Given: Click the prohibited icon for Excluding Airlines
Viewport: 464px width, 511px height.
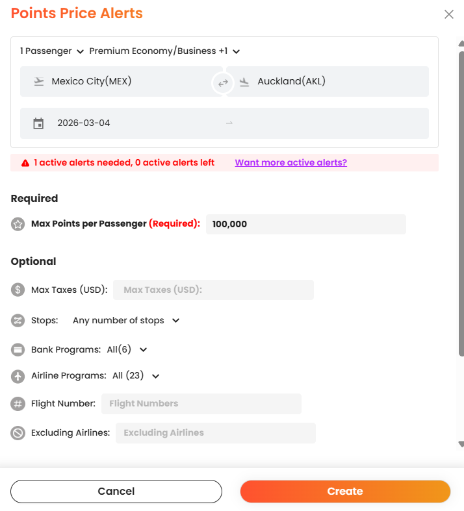Looking at the screenshot, I should pos(18,433).
